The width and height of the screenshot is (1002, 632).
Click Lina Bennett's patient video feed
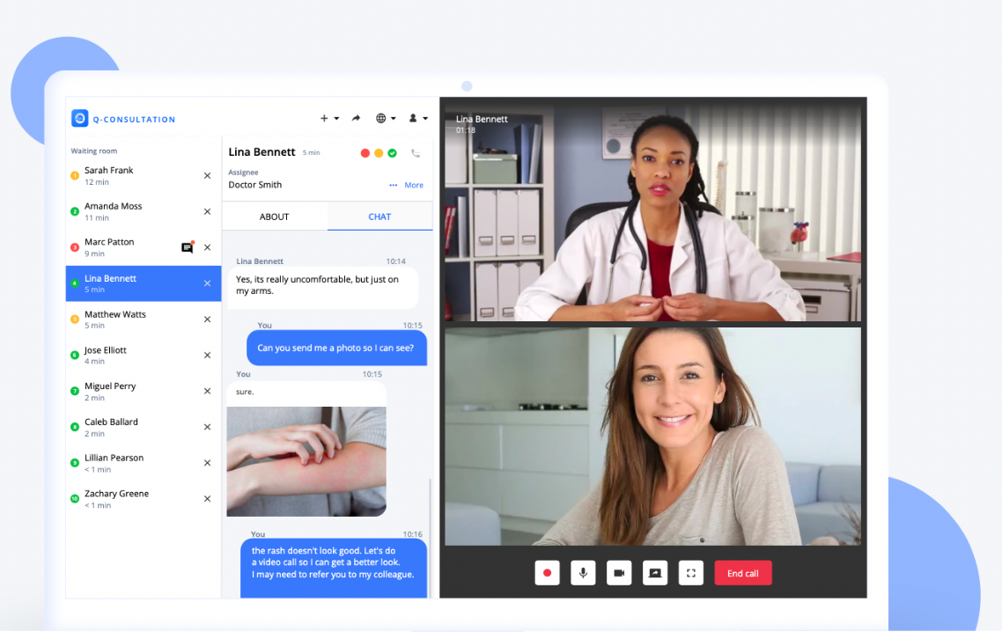652,437
